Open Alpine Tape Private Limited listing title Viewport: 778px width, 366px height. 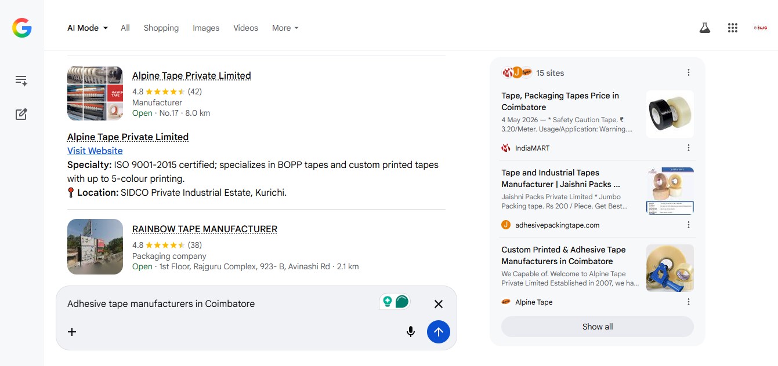click(191, 75)
